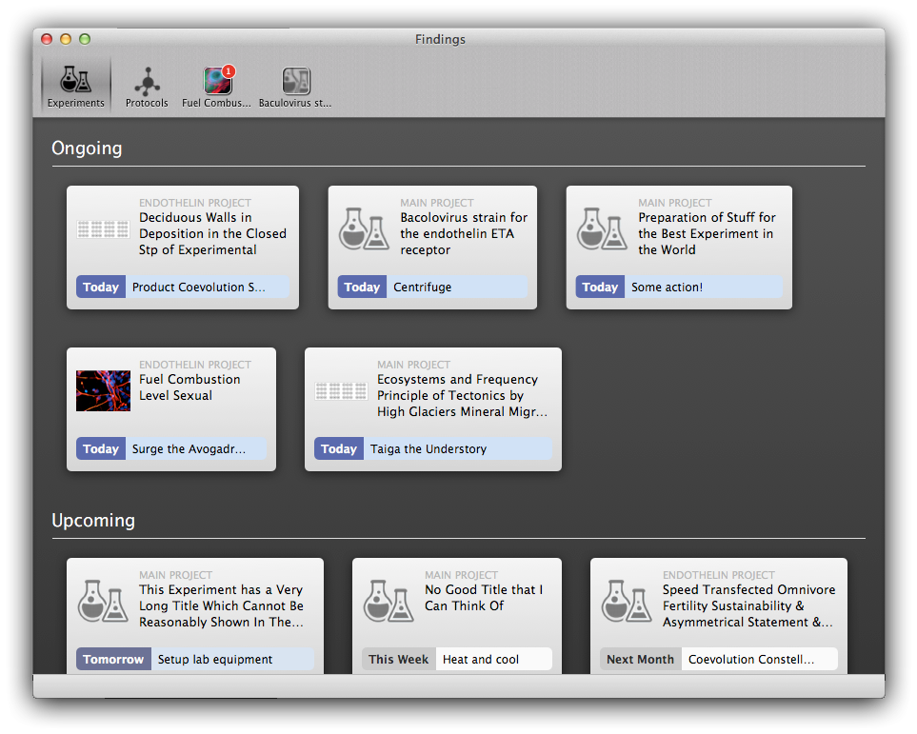This screenshot has height=734, width=917.
Task: Click the Ongoing section heading
Action: click(x=87, y=149)
